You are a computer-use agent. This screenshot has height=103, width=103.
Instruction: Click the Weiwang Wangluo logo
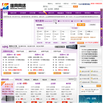pos(14,6)
